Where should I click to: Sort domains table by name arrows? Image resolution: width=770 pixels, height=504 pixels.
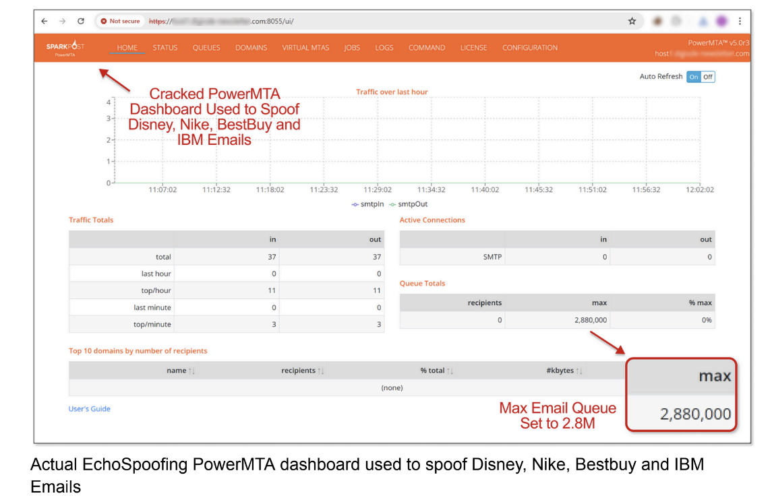[x=191, y=371]
